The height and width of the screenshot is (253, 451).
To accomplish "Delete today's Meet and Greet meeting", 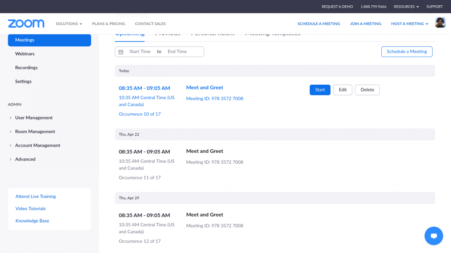I will coord(367,90).
